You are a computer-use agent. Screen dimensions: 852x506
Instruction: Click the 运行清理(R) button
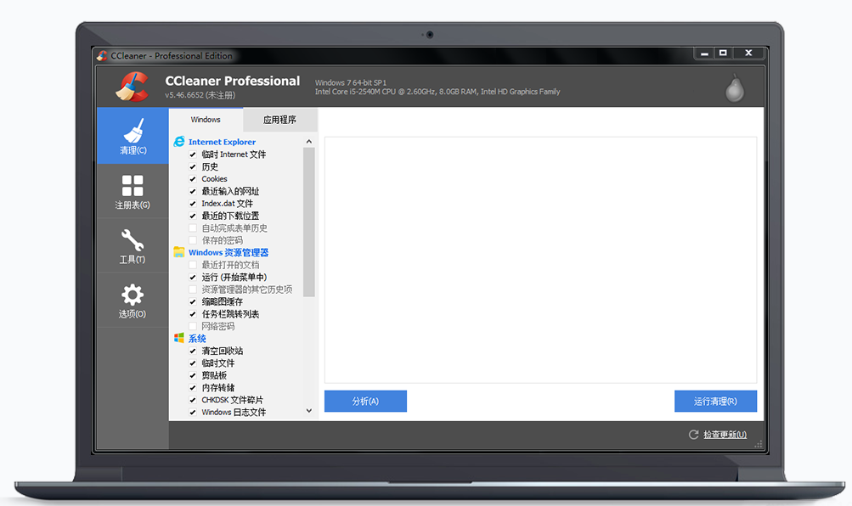(x=715, y=402)
